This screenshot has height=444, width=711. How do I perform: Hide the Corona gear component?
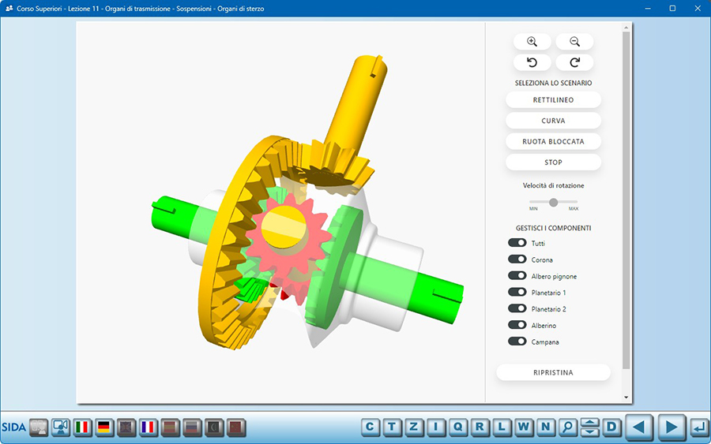(517, 259)
